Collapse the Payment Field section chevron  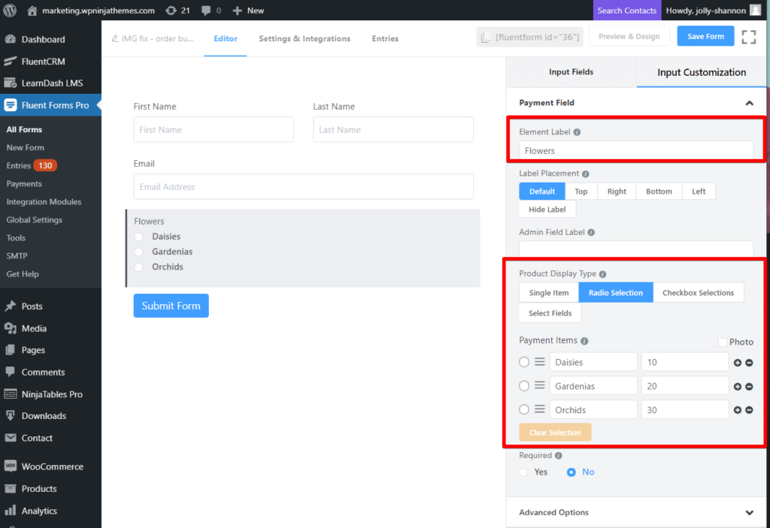(750, 103)
